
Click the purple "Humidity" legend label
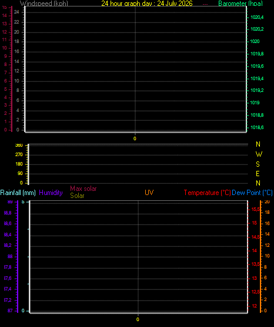(x=51, y=193)
